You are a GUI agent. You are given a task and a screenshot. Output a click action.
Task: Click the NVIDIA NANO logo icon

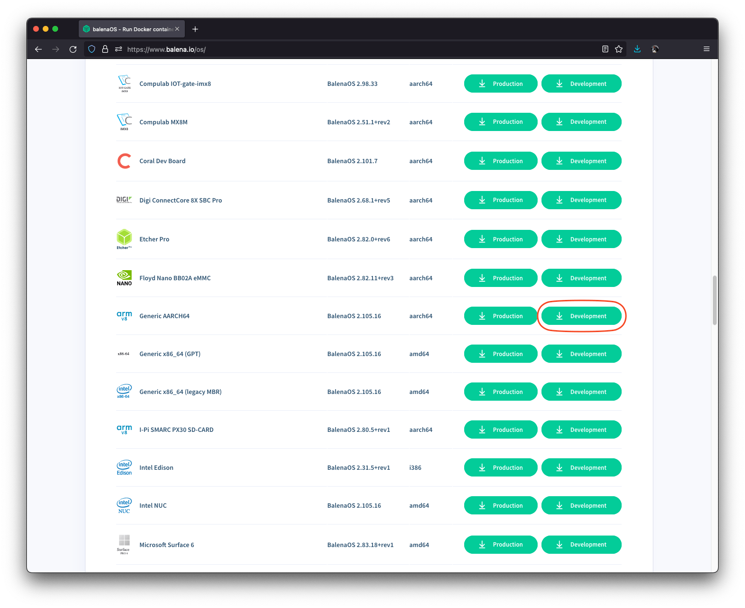[x=124, y=277]
